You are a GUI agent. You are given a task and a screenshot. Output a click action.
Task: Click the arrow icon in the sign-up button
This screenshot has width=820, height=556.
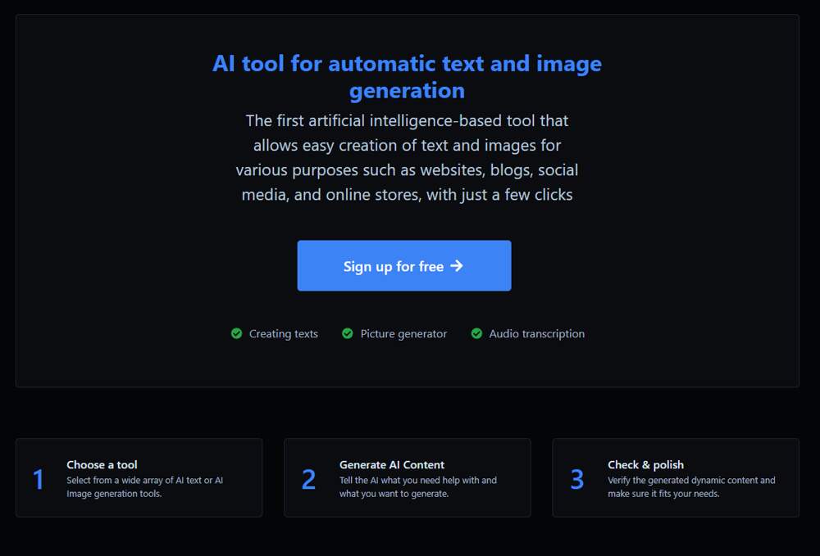click(457, 266)
